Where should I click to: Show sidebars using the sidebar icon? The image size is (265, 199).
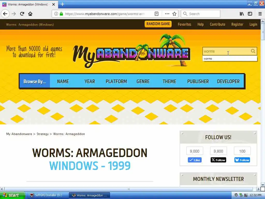[250, 14]
